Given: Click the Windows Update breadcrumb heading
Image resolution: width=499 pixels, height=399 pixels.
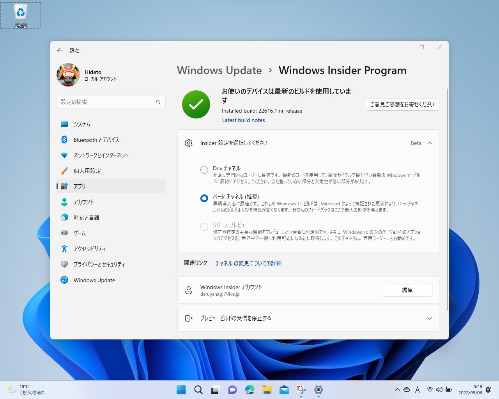Looking at the screenshot, I should click(219, 71).
